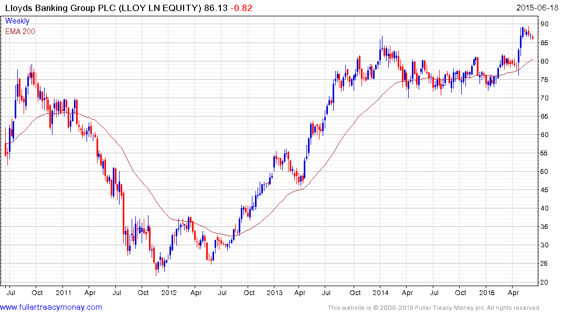Click the 2013 year label on time axis

click(274, 292)
